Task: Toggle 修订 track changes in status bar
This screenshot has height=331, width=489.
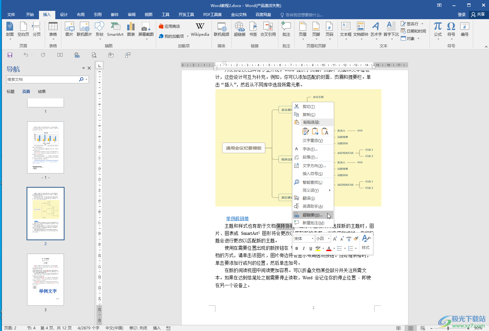Action: click(138, 328)
